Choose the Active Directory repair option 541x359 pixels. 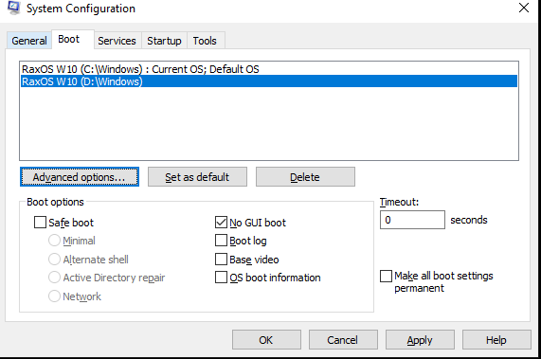54,278
